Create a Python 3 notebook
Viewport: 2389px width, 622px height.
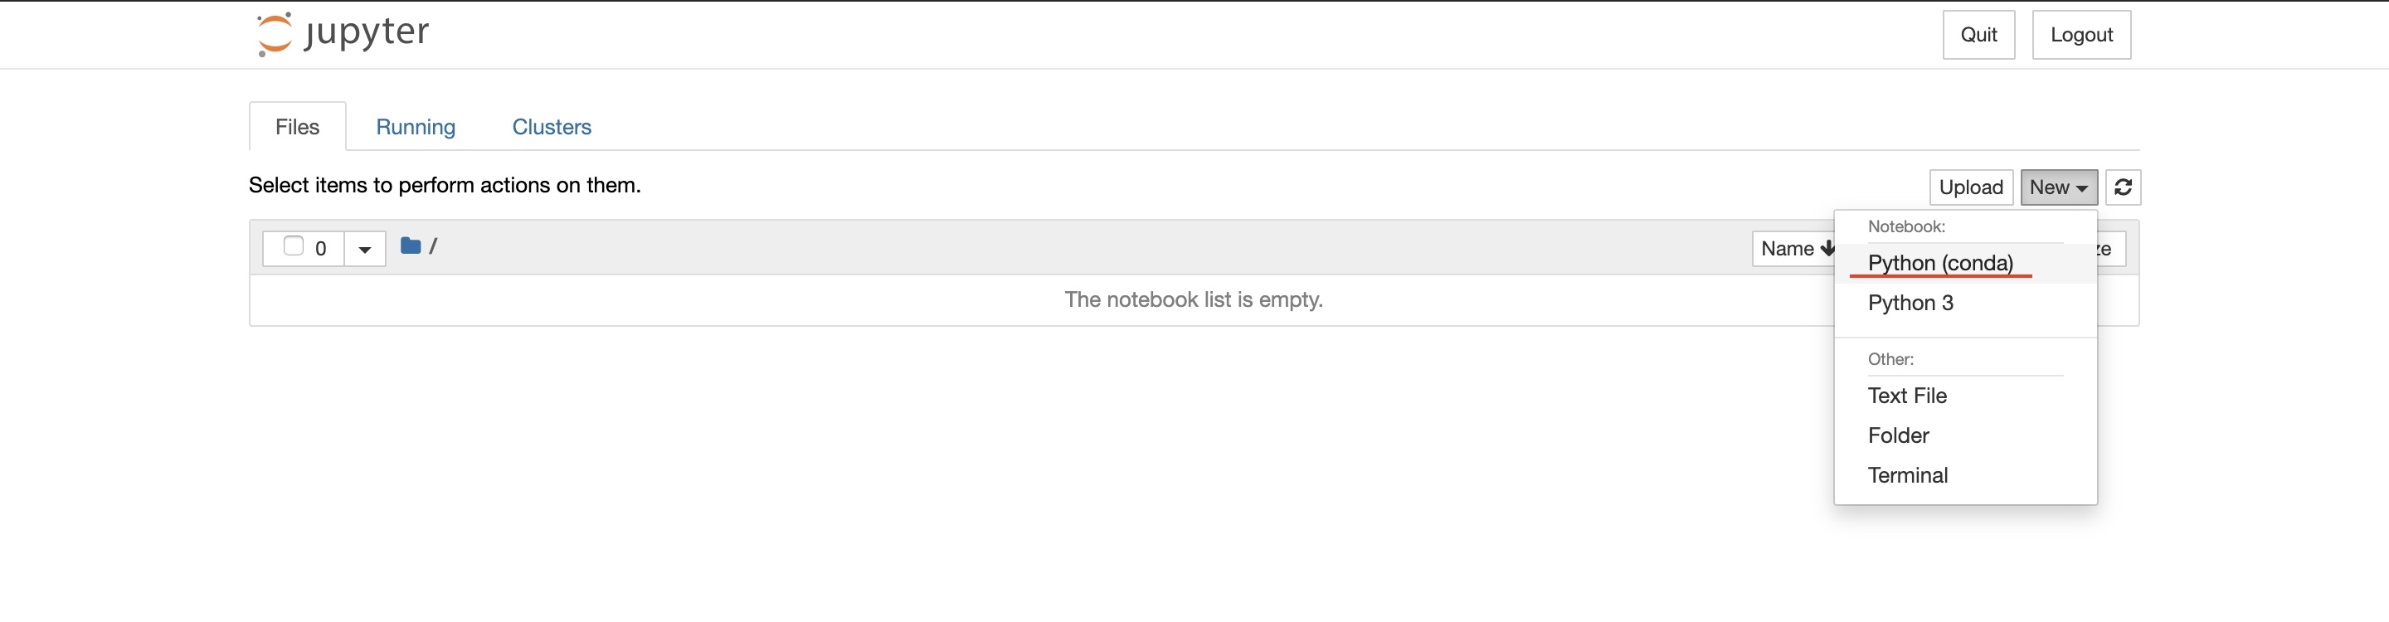coord(1910,302)
